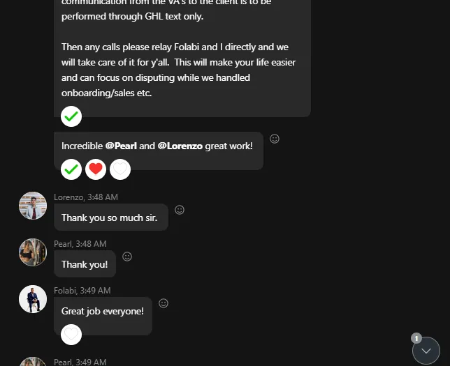Click the white heart under 'Great job everyone!'
Viewport: 450px width, 366px height.
(71, 334)
